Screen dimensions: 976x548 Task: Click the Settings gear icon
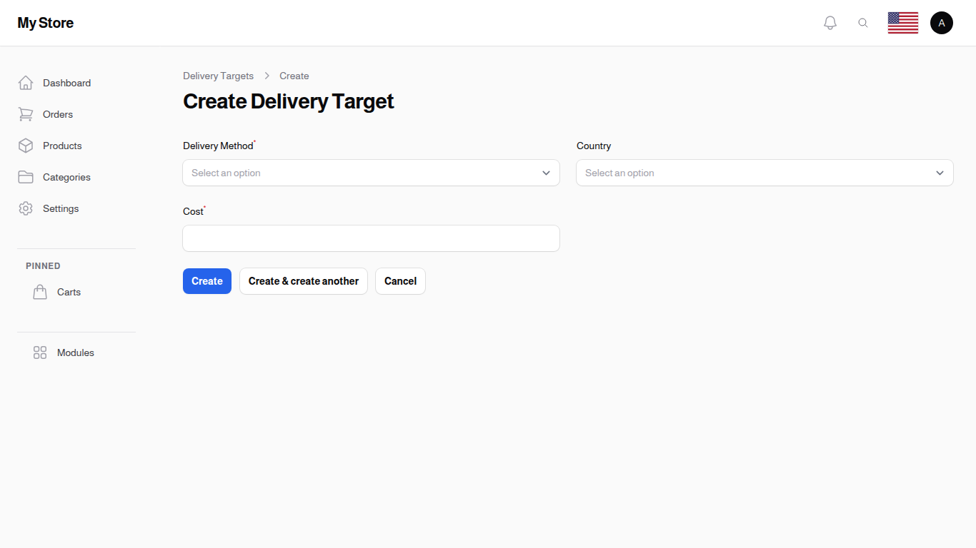click(x=26, y=208)
